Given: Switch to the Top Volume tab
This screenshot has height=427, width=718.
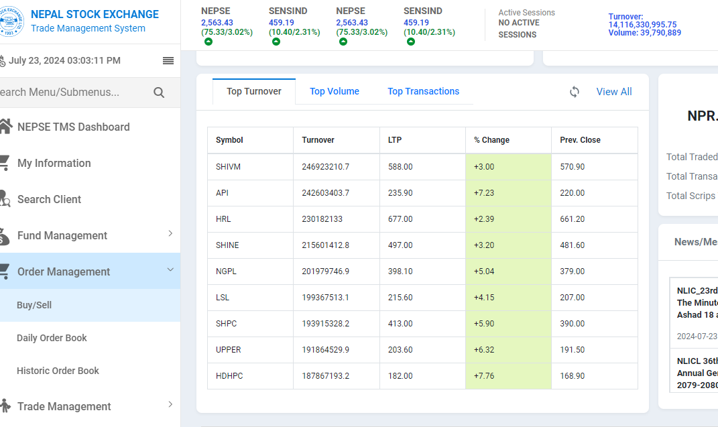Looking at the screenshot, I should coord(335,92).
